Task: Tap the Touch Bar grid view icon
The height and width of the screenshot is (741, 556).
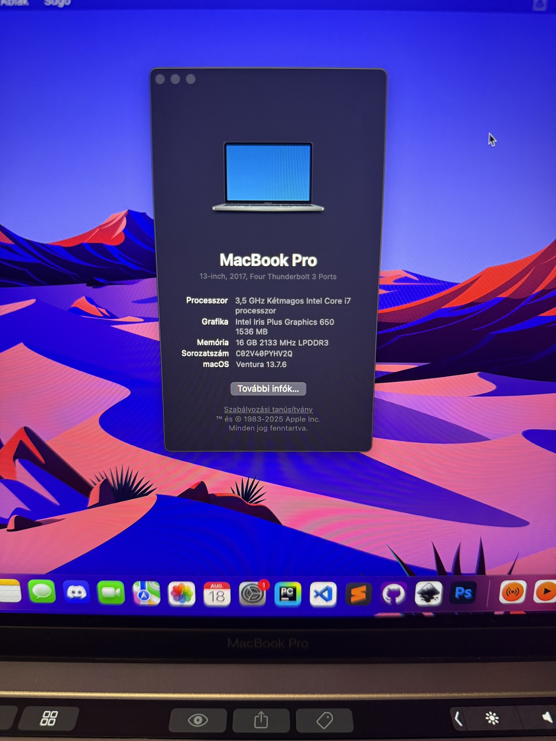Action: pos(49,718)
